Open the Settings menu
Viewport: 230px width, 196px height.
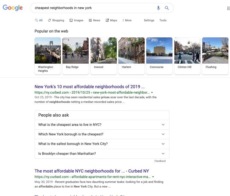tap(149, 20)
